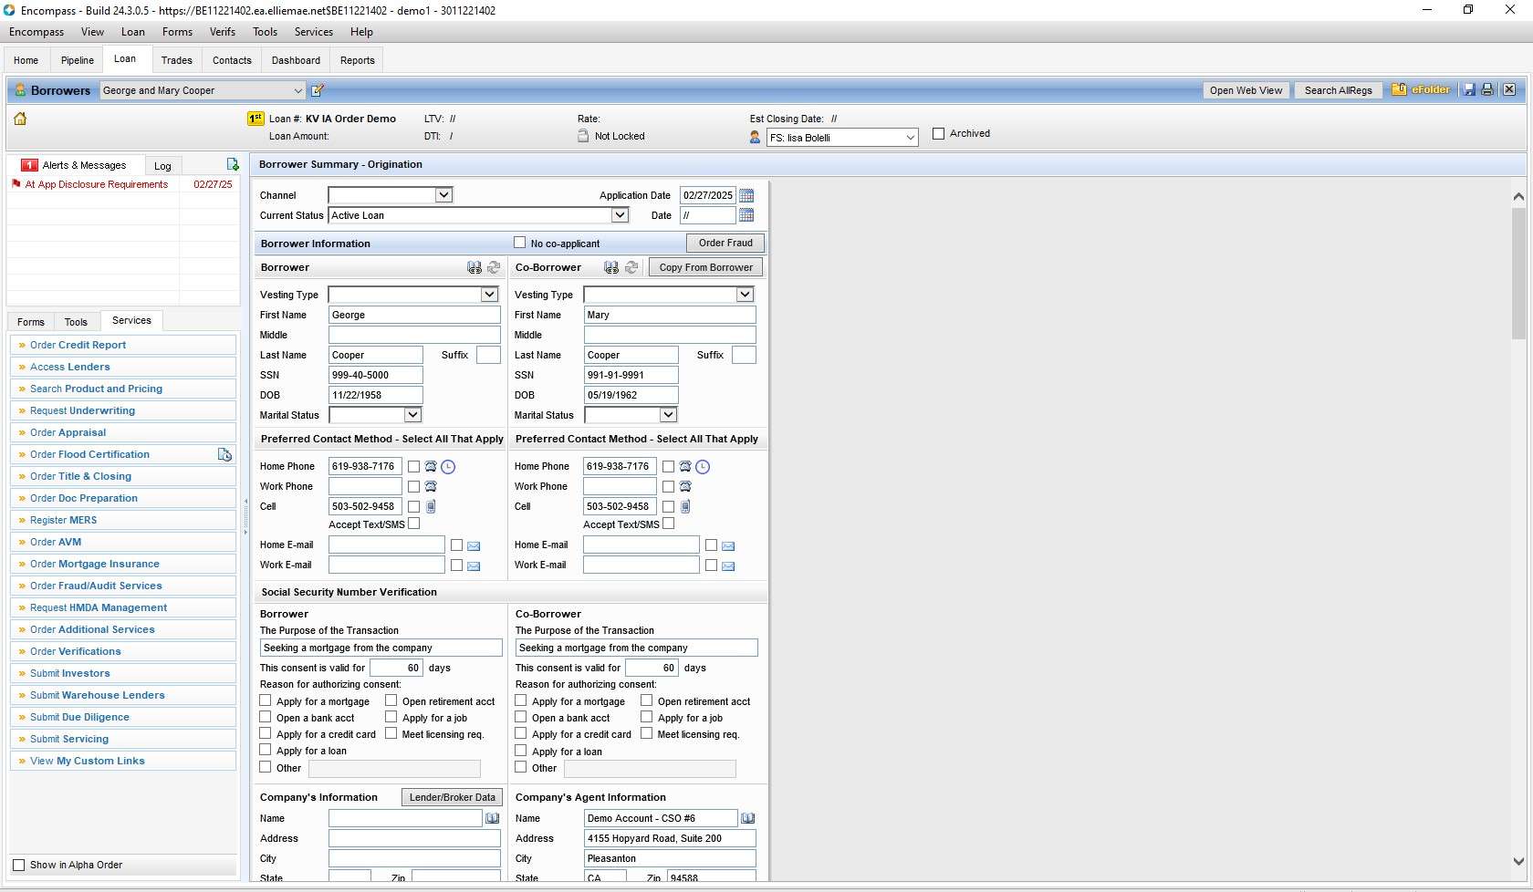Click the Borrower contact lookup icon
Image resolution: width=1533 pixels, height=892 pixels.
coord(474,267)
